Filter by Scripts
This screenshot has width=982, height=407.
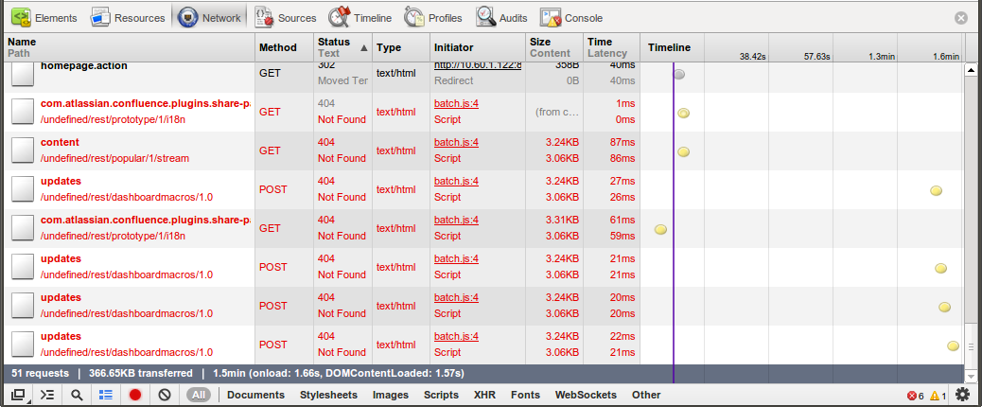point(441,395)
